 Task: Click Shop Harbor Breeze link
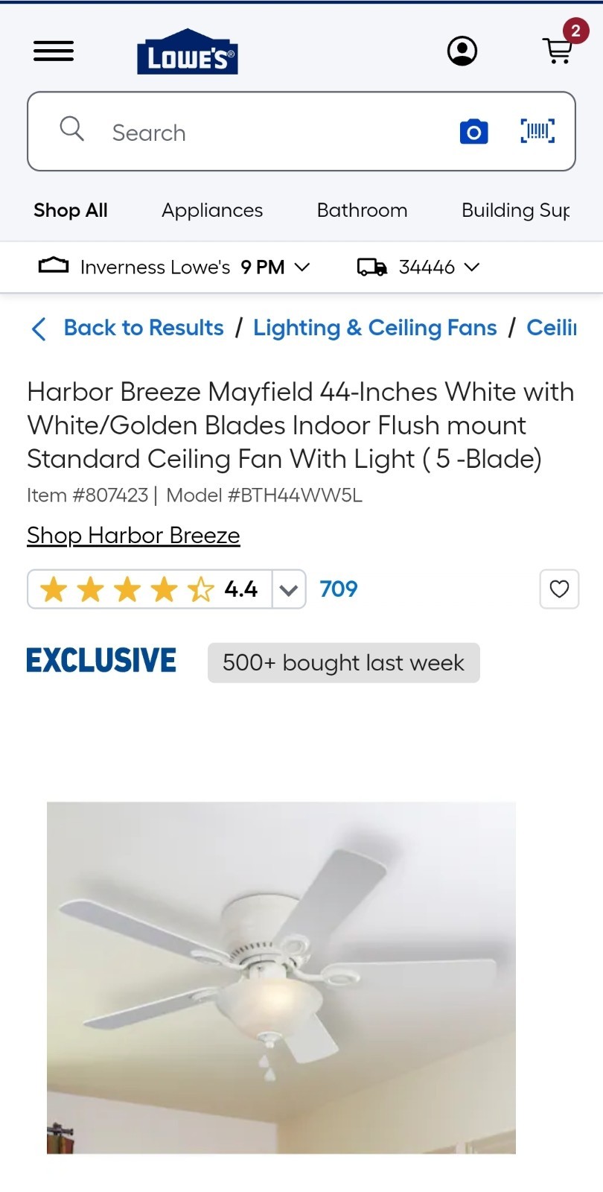(133, 536)
